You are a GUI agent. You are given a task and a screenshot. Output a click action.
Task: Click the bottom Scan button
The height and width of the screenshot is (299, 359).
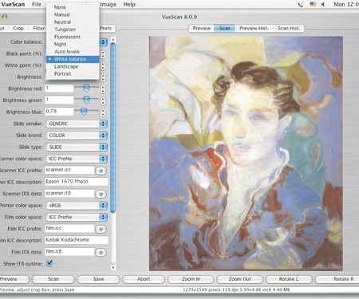(x=53, y=279)
